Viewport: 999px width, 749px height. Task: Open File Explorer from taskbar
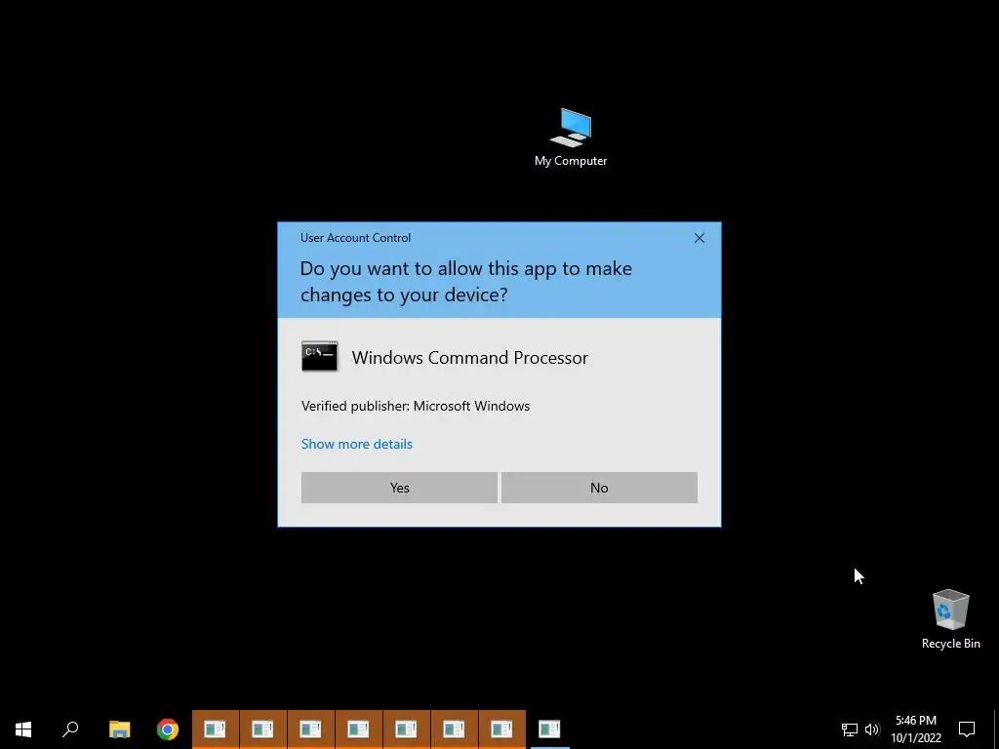(119, 729)
